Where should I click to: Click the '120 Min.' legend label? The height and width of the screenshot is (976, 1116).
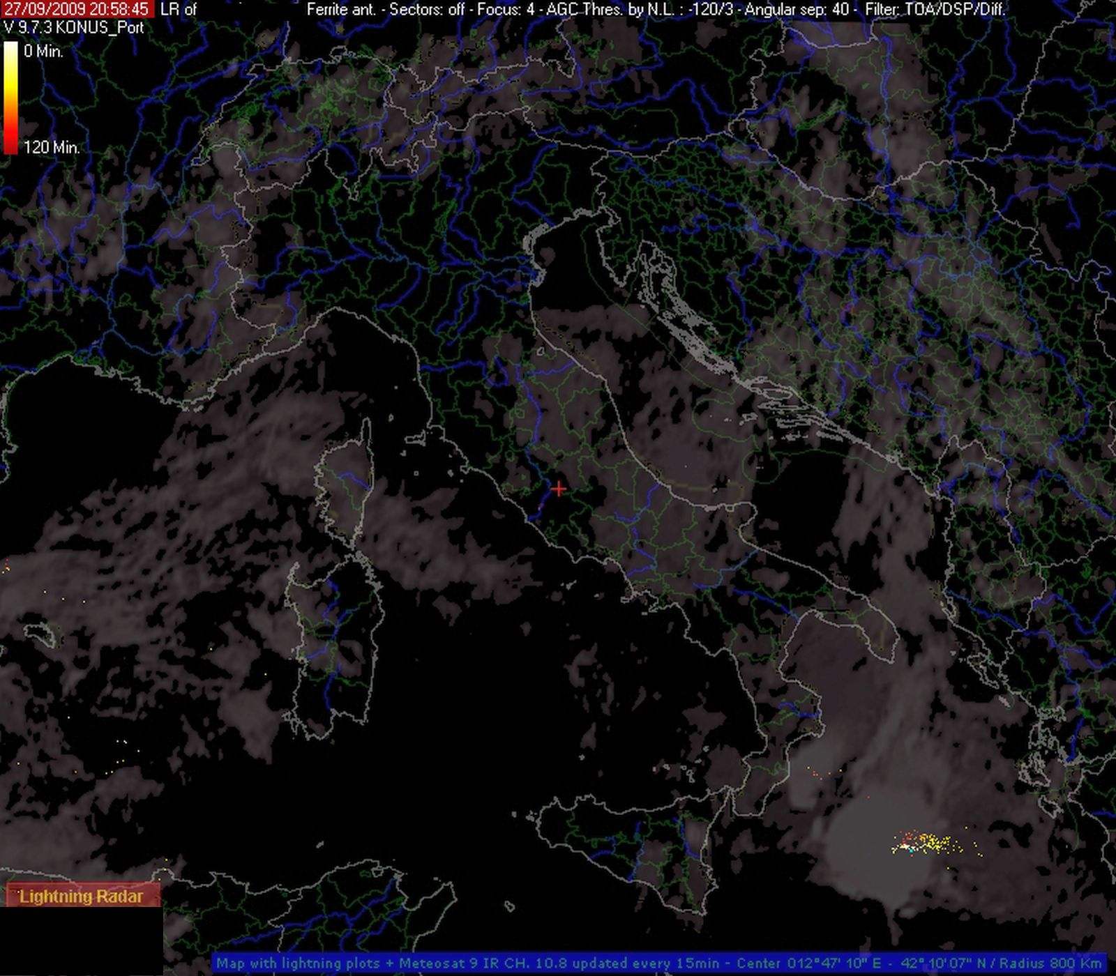[52, 147]
